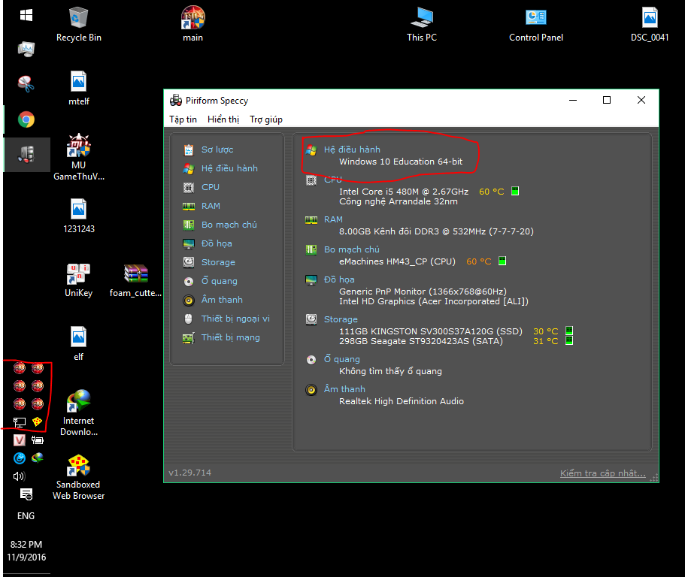Select the Windows 10 Education 64-bit text
Screen dimensions: 685x577
tap(401, 162)
